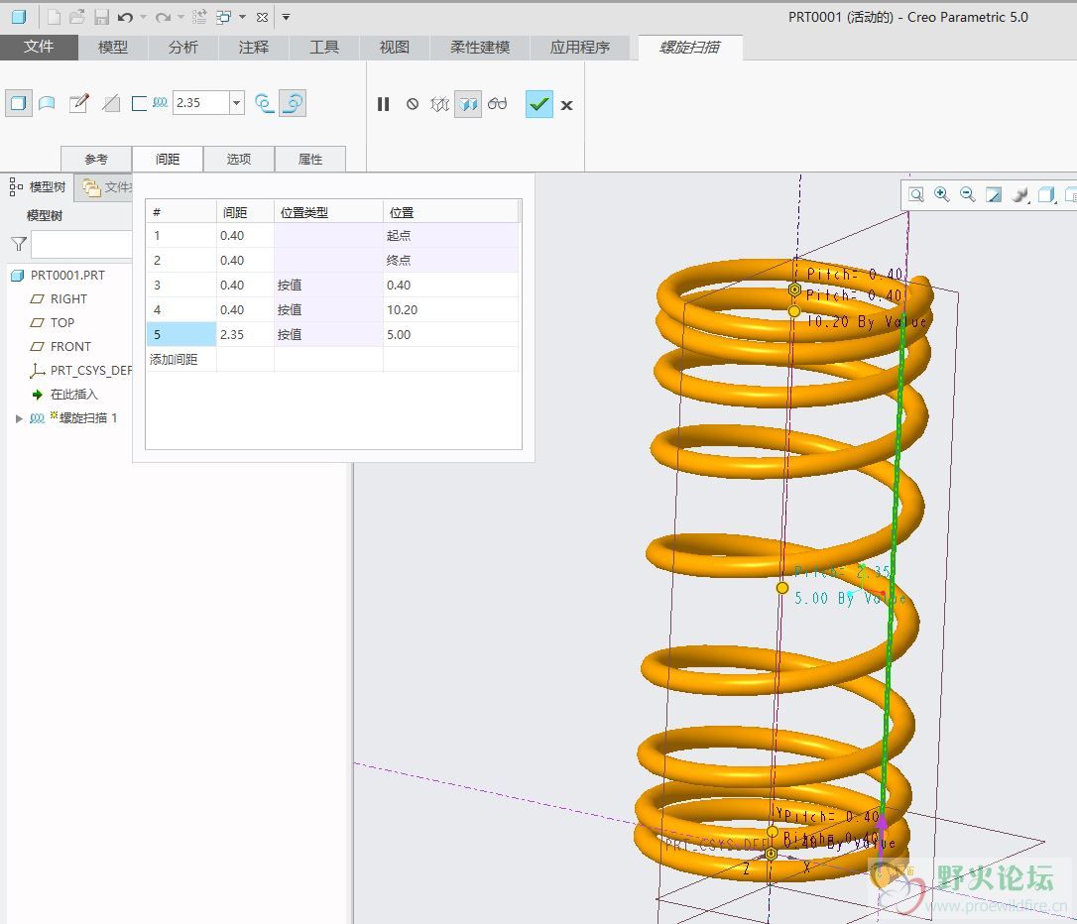
Task: Open the Windows list dropdown arrow
Action: [x=242, y=17]
